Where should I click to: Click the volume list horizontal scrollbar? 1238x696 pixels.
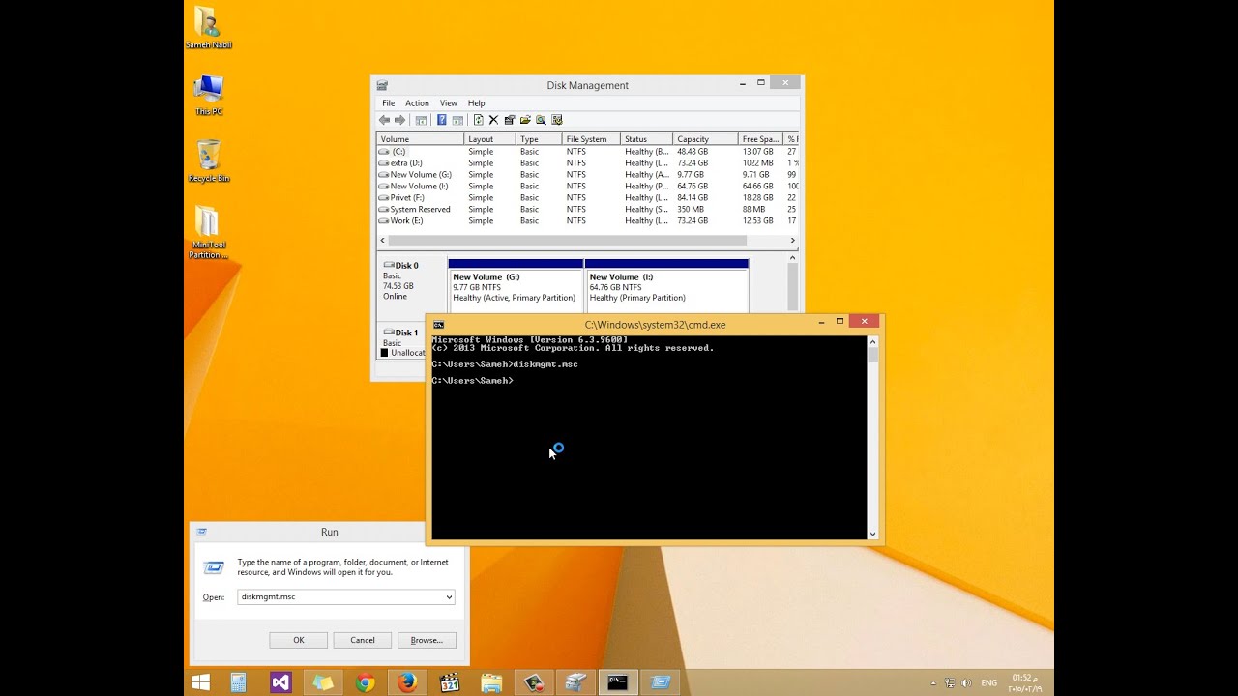tap(567, 240)
